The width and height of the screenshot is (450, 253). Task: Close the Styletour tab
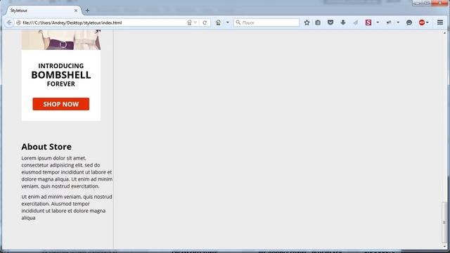click(x=76, y=11)
